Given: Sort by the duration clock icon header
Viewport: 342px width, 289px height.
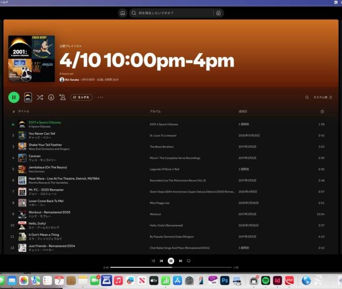Looking at the screenshot, I should (x=322, y=112).
